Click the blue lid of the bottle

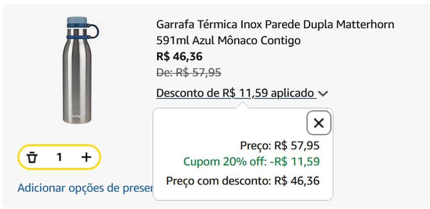78,21
